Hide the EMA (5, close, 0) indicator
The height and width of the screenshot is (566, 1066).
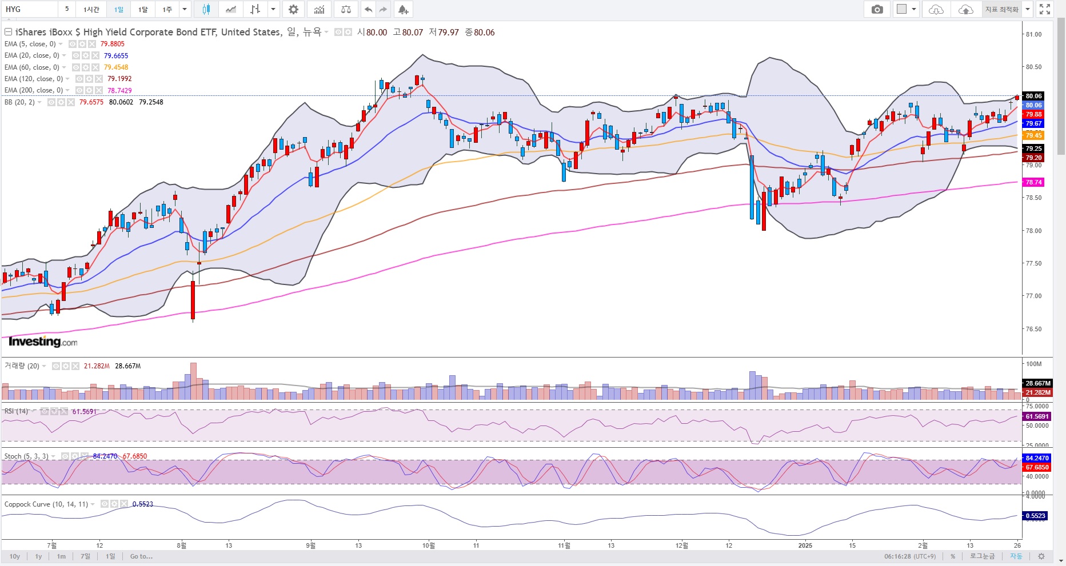click(x=73, y=44)
